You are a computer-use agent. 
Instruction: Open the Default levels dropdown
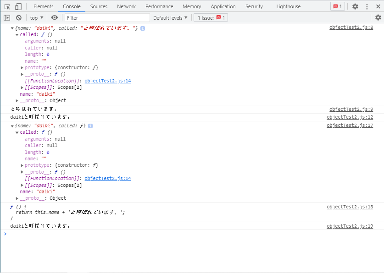(x=170, y=18)
